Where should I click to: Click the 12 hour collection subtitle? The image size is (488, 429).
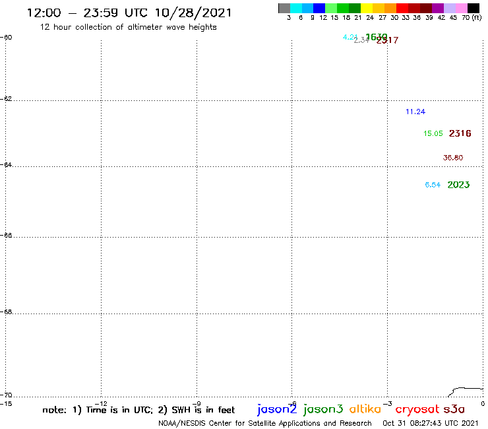(128, 27)
